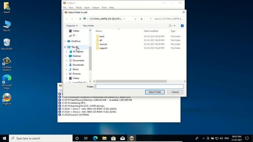Click the ENG language indicator
This screenshot has width=253, height=142.
pyautogui.click(x=227, y=138)
